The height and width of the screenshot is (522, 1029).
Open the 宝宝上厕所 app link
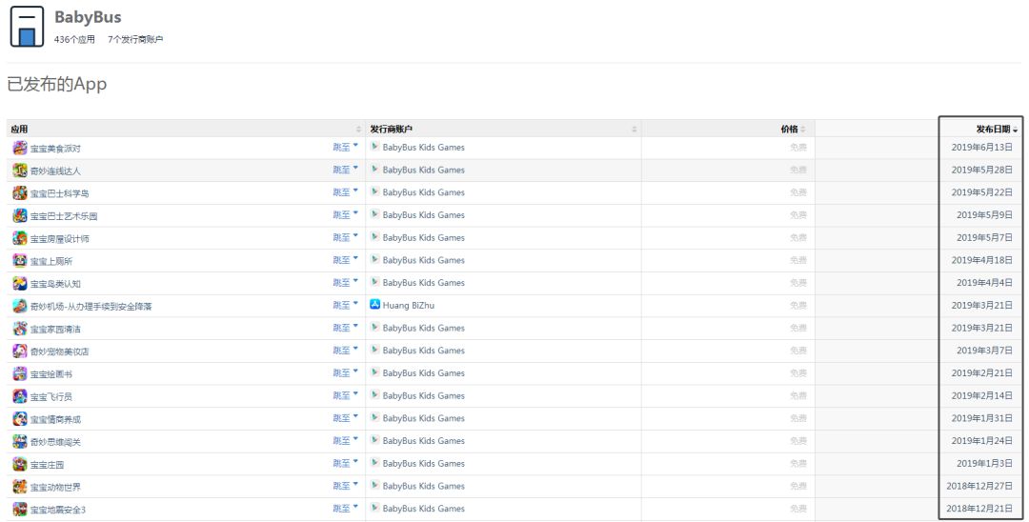[51, 261]
